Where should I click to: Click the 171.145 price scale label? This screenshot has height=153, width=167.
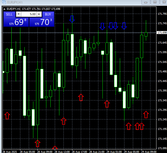tap(162, 139)
